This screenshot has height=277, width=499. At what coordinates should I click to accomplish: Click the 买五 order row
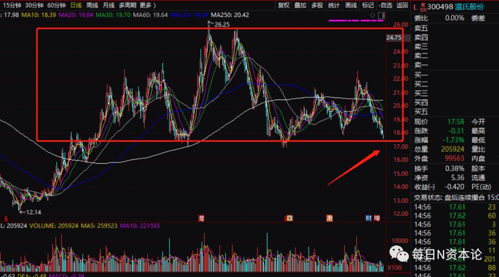(421, 112)
